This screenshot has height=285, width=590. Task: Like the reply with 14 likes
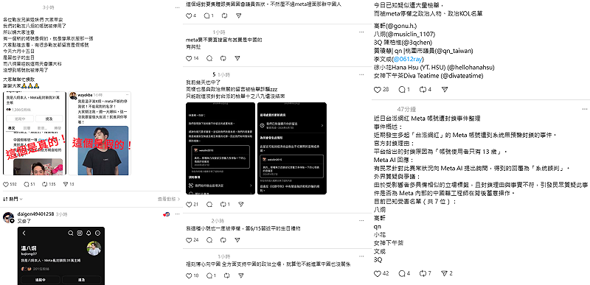(190, 58)
